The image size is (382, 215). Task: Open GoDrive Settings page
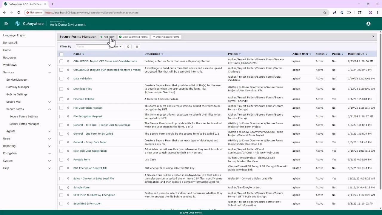click(x=17, y=94)
